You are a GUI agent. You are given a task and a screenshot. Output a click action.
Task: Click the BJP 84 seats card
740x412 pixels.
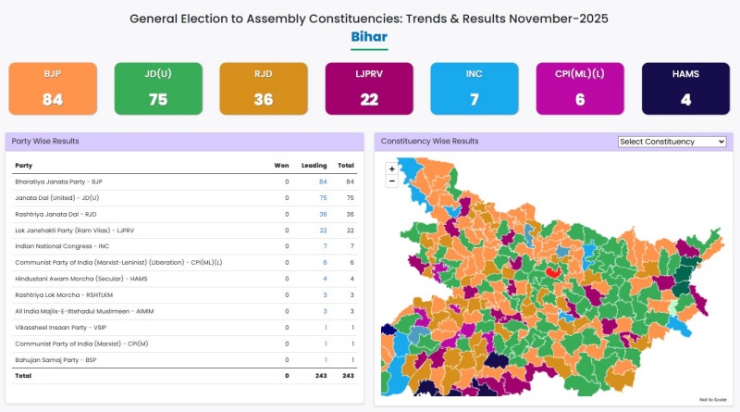pos(52,88)
